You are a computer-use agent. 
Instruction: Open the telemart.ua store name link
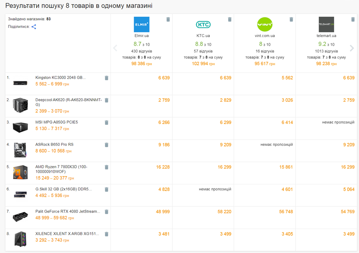point(326,36)
